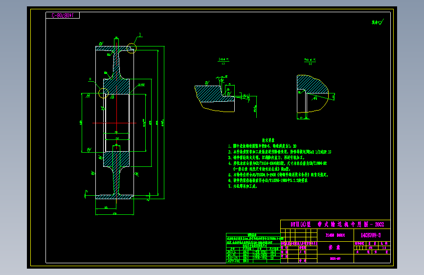Click technical requirement note line 2 ending 'SP.10'

(280, 152)
